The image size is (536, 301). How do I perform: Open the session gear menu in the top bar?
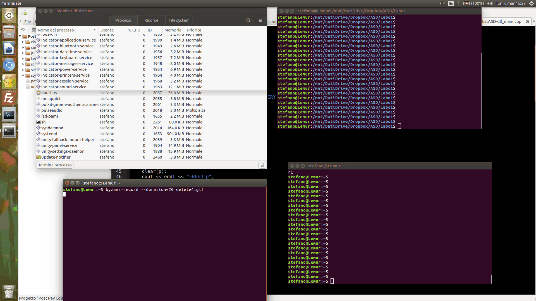531,3
